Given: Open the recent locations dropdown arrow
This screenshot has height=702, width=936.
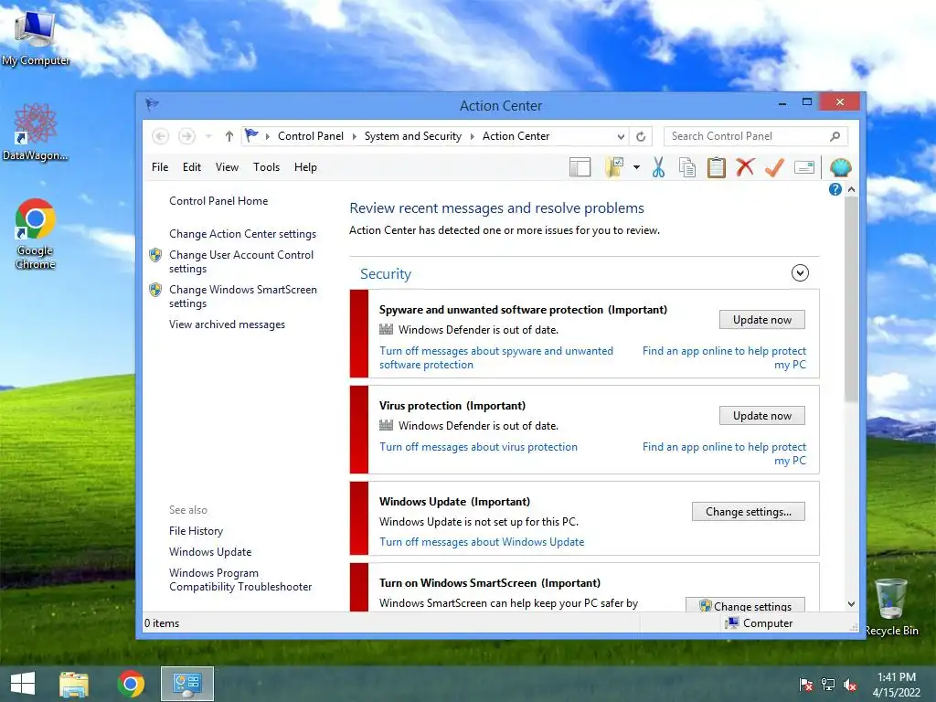Looking at the screenshot, I should click(x=208, y=136).
